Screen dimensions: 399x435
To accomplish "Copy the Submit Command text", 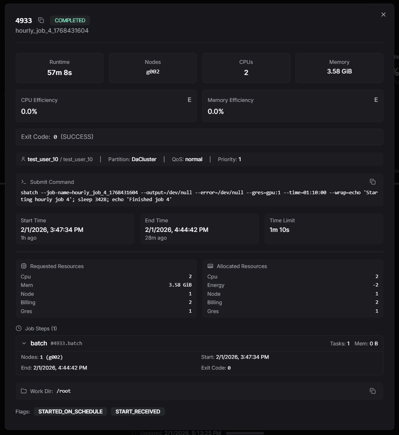I will pos(372,182).
